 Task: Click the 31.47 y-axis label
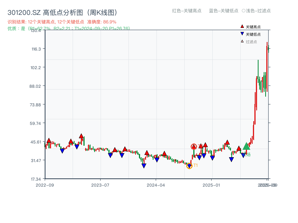[36, 161]
